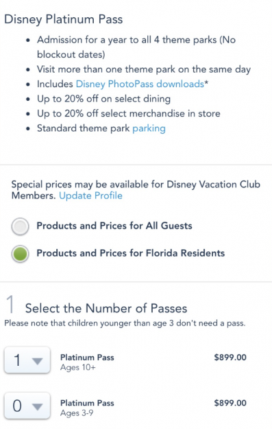This screenshot has height=429, width=272.
Task: Click the step number 1 indicator
Action: pos(10,304)
